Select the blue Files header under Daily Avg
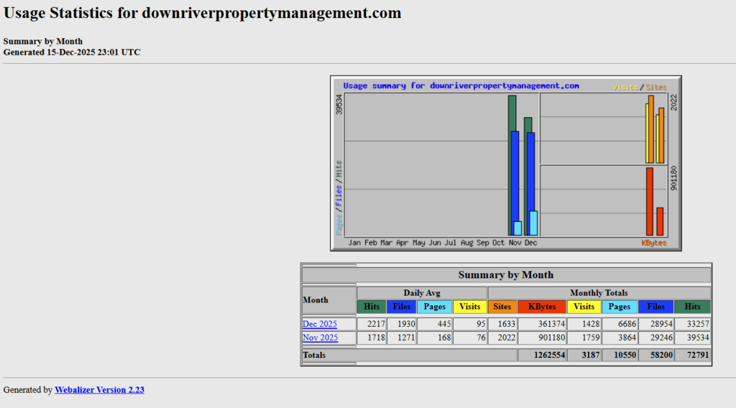Viewport: 736px width, 408px height. (402, 307)
